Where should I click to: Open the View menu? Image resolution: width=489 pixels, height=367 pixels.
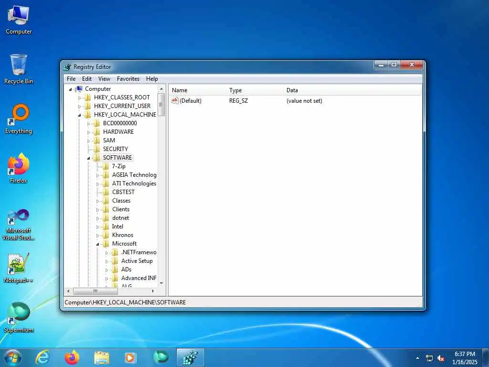104,79
